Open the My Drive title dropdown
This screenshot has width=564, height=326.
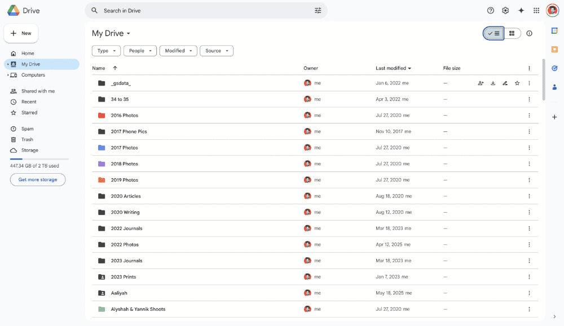pyautogui.click(x=111, y=33)
